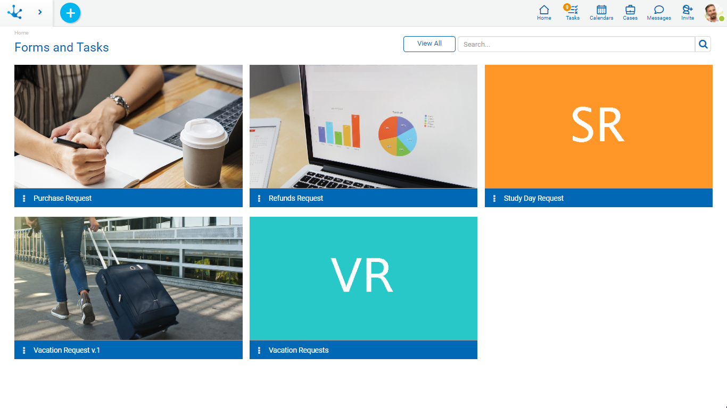727x408 pixels.
Task: Open the Cases briefcase icon
Action: click(x=630, y=12)
